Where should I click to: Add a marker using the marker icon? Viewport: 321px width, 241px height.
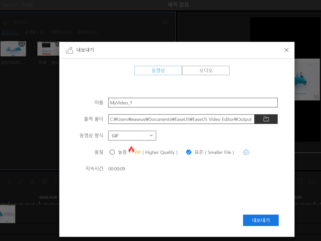click(x=299, y=182)
